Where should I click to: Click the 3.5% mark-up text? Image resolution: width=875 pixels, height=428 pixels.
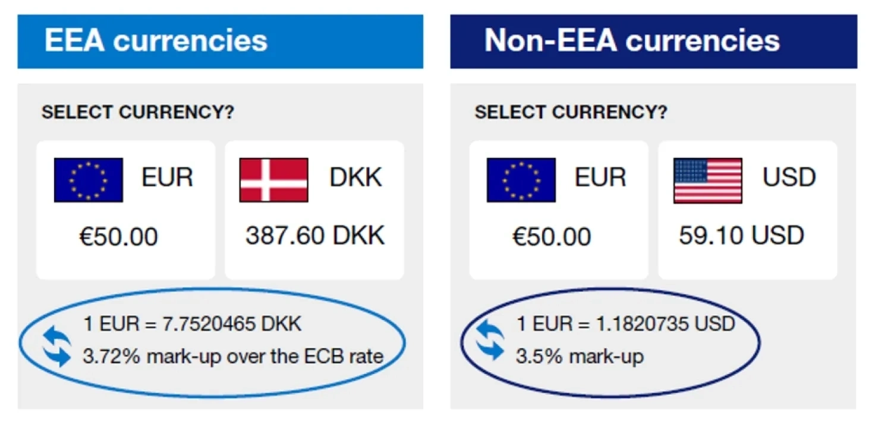point(580,357)
